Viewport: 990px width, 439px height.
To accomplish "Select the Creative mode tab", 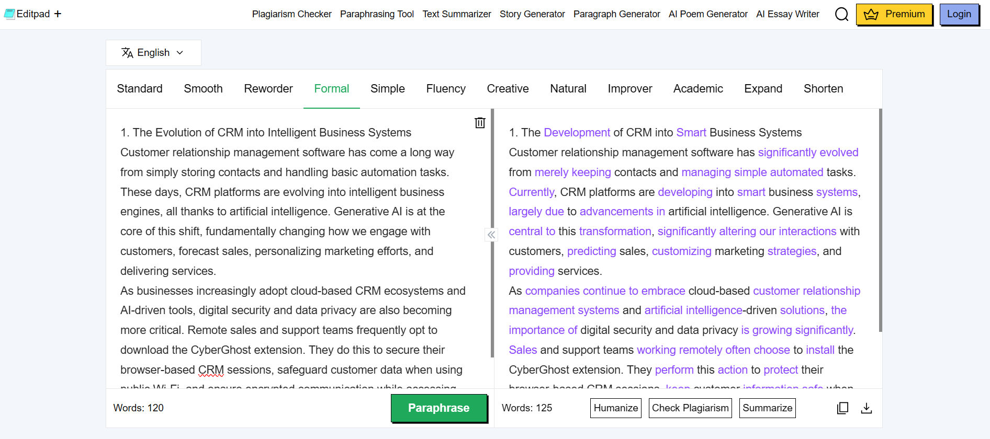I will 508,89.
